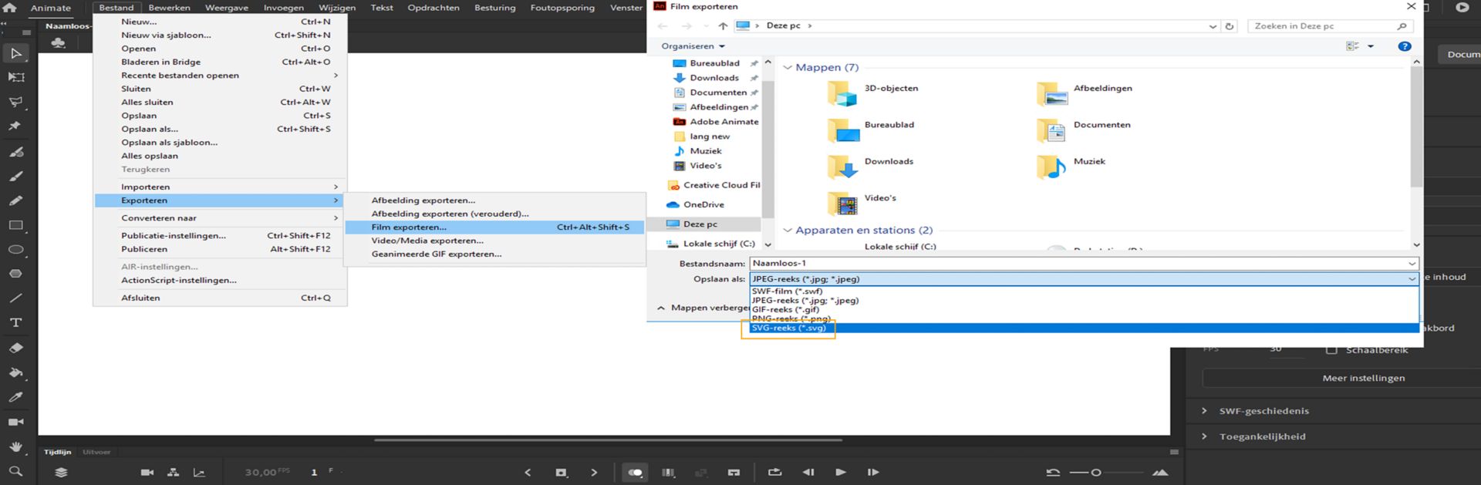Select the Pencil tool

pyautogui.click(x=15, y=200)
